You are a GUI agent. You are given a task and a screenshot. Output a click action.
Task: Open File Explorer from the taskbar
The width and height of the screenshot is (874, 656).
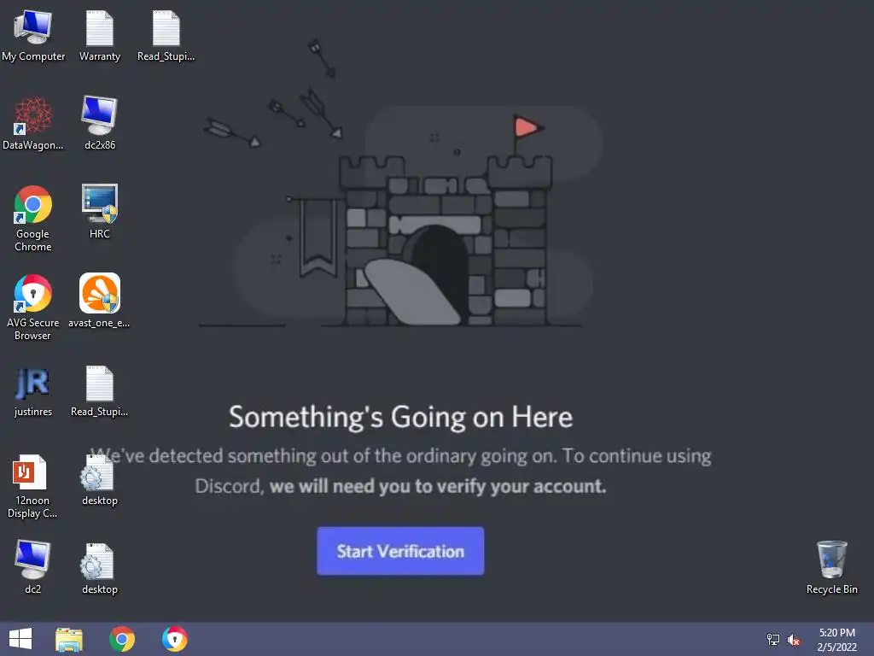point(69,639)
